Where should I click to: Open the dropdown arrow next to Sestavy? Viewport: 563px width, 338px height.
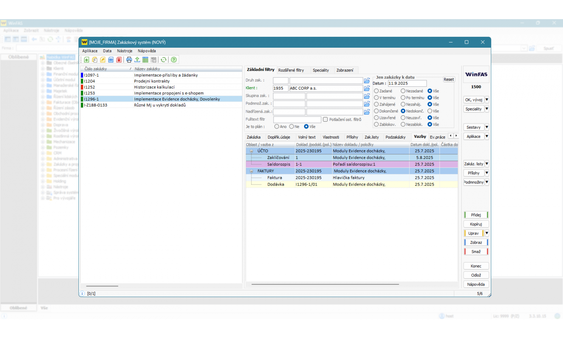click(x=487, y=127)
